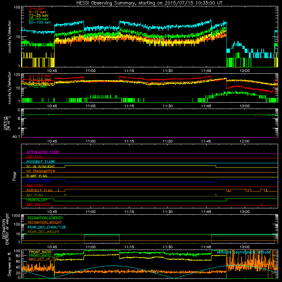Click the MAX_DET_VS_TOT legend label
282x282 pixels.
click(44, 259)
